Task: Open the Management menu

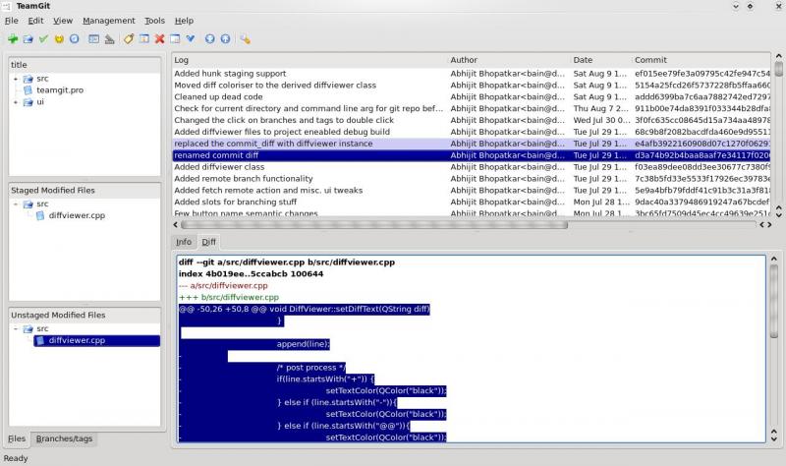Action: click(x=108, y=21)
